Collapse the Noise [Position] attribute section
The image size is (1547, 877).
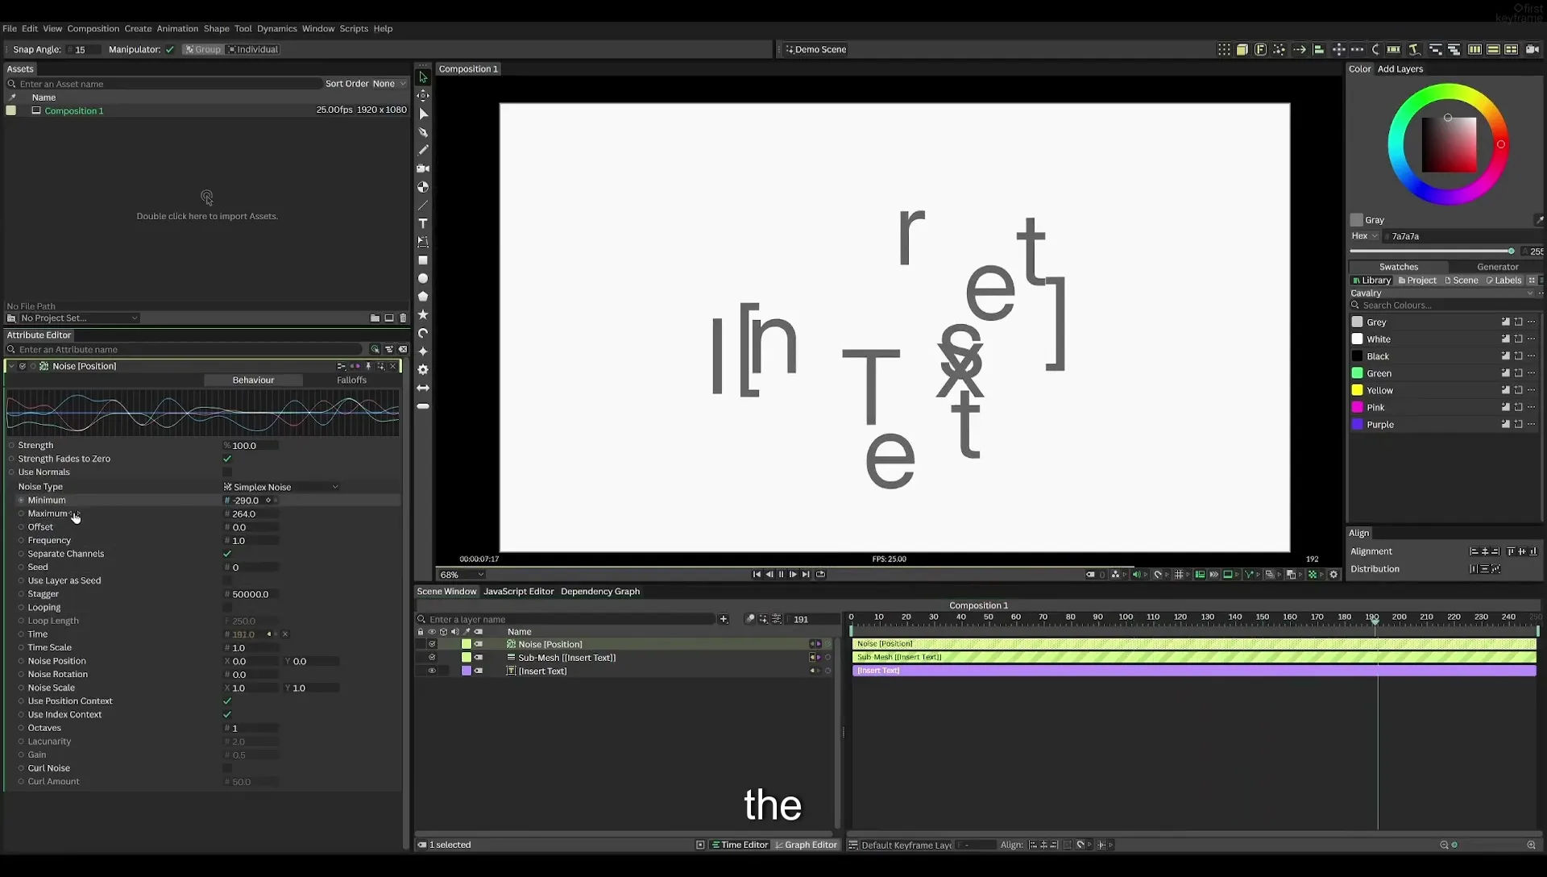coord(11,366)
